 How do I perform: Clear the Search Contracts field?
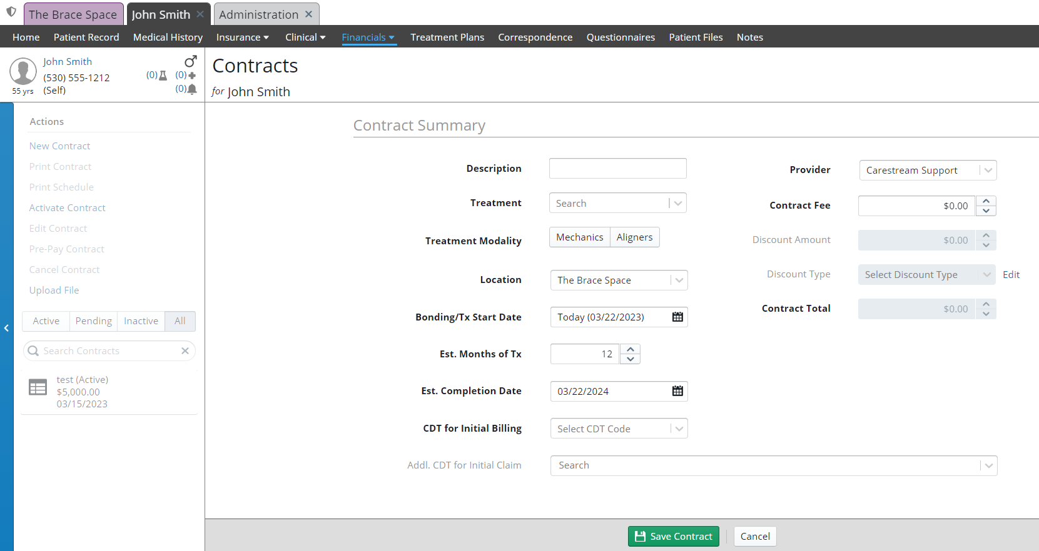point(185,351)
